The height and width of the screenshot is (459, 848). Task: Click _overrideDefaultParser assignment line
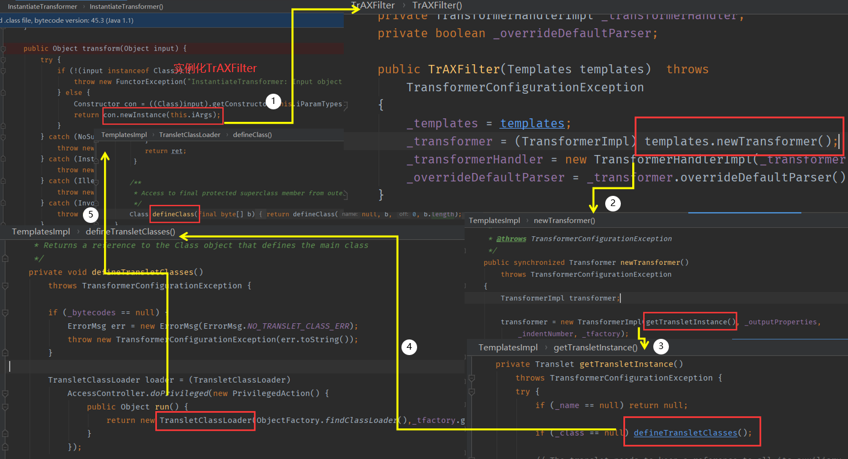(x=626, y=177)
